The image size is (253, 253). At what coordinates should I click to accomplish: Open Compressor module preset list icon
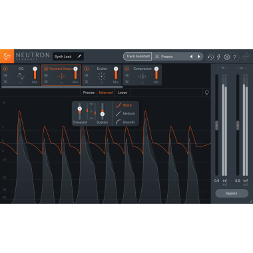pos(126,75)
